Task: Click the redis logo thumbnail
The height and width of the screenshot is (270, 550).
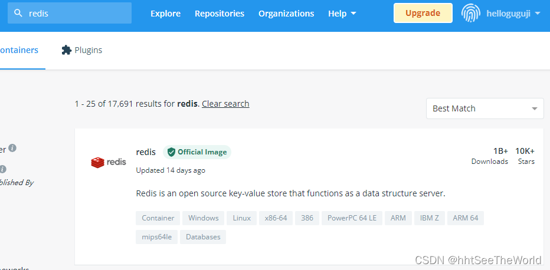Action: pos(108,162)
